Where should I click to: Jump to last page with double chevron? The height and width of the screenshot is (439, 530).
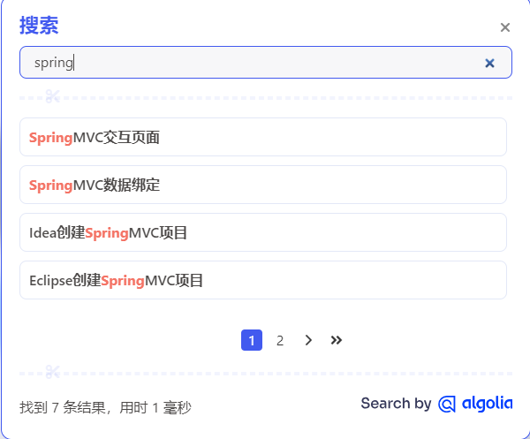coord(337,340)
